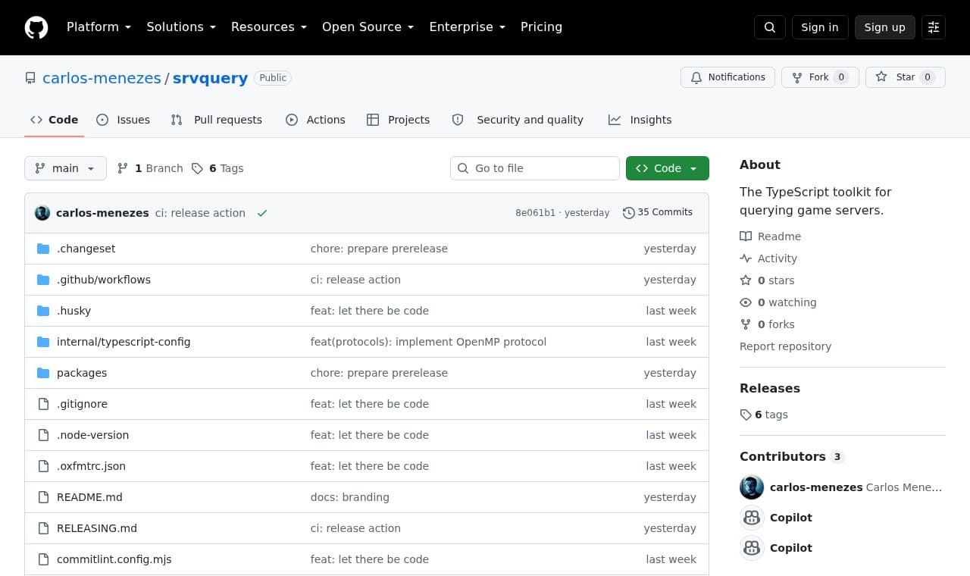This screenshot has width=970, height=576.
Task: View the 1 Branch list
Action: point(150,168)
